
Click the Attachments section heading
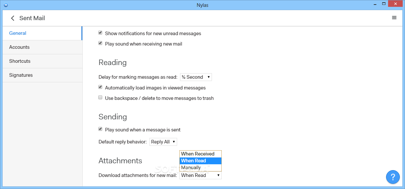[120, 161]
